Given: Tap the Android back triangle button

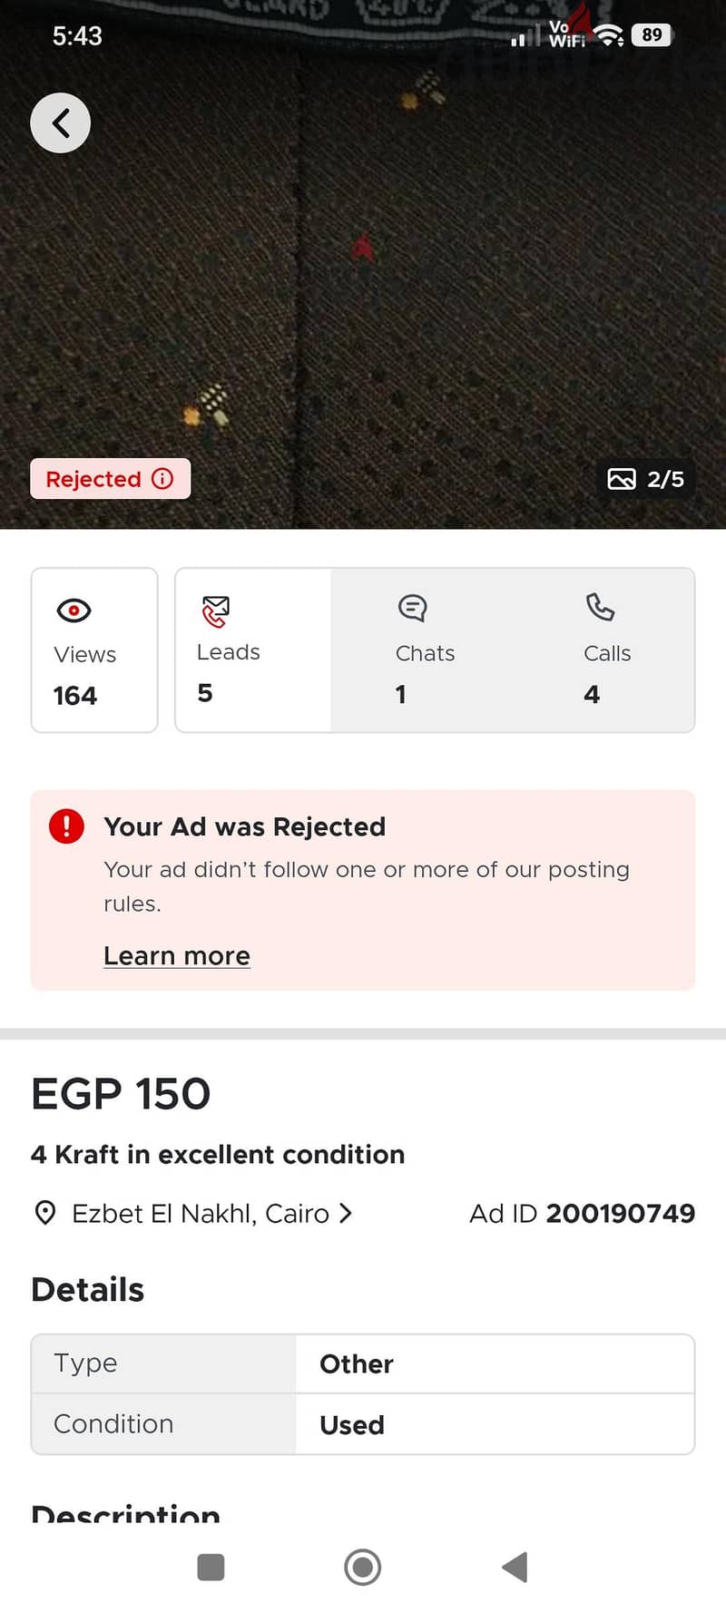Looking at the screenshot, I should pyautogui.click(x=515, y=1567).
